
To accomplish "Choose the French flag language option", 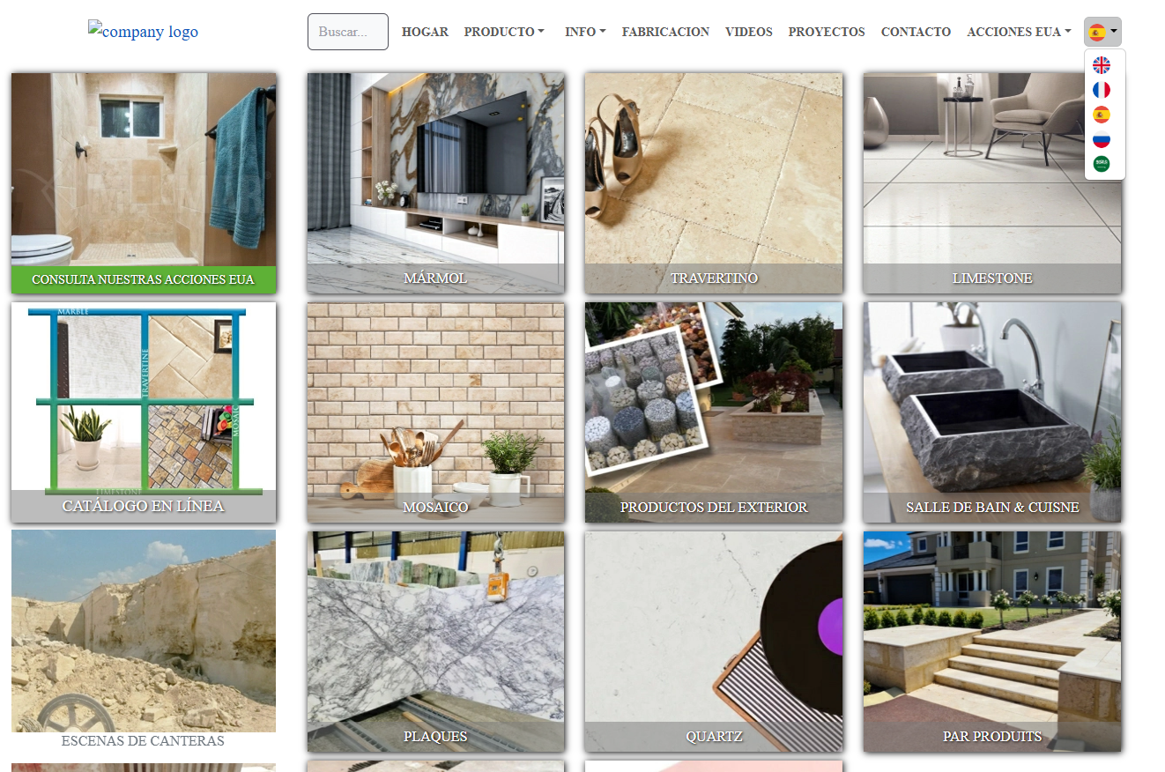I will pyautogui.click(x=1101, y=90).
